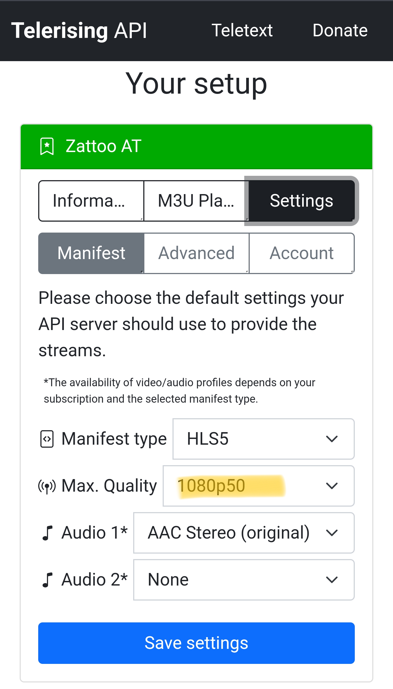Screen dimensions: 393x689
Task: Open the Donate navigation link
Action: (x=340, y=30)
